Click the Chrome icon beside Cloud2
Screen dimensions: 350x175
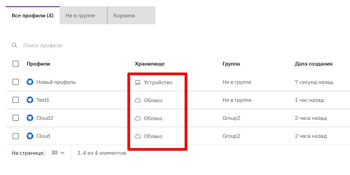[30, 118]
